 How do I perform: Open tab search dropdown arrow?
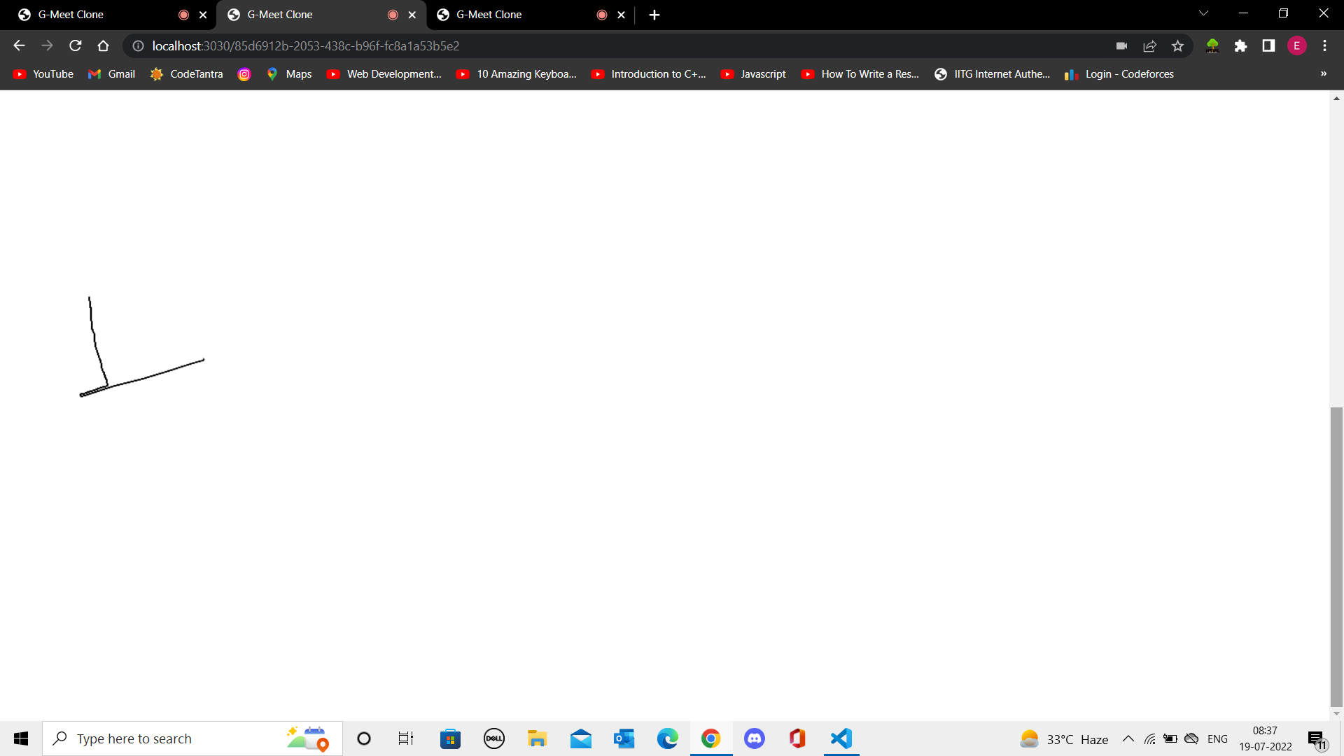[1203, 13]
